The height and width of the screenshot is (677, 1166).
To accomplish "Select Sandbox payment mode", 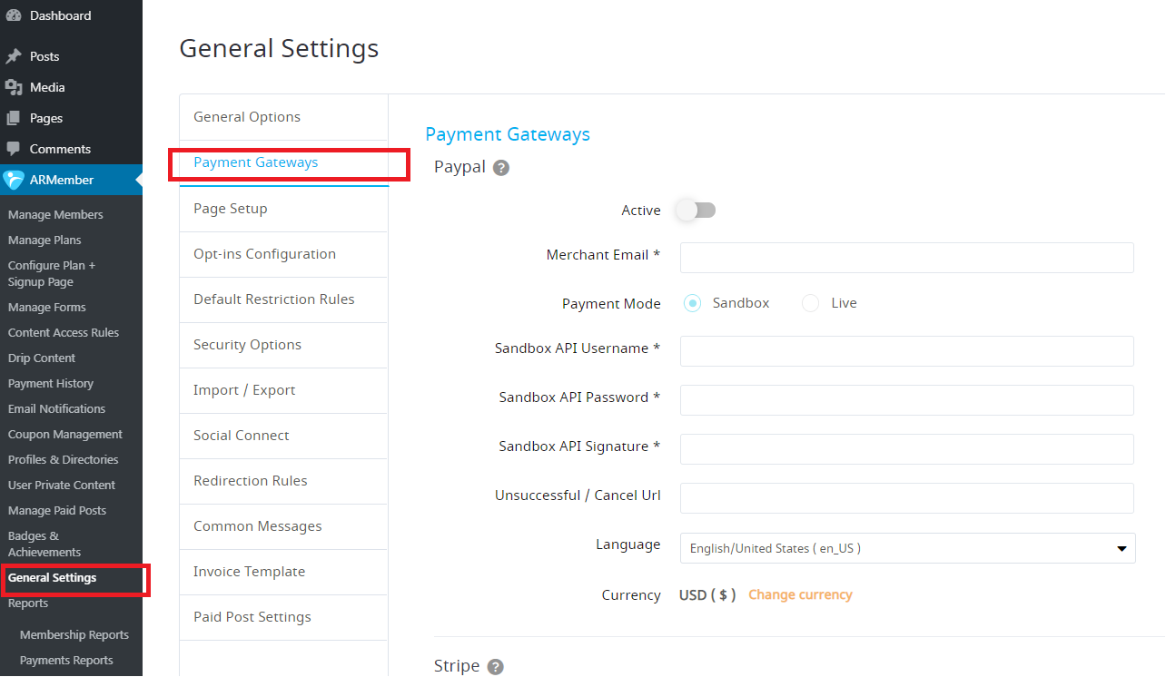I will point(692,303).
